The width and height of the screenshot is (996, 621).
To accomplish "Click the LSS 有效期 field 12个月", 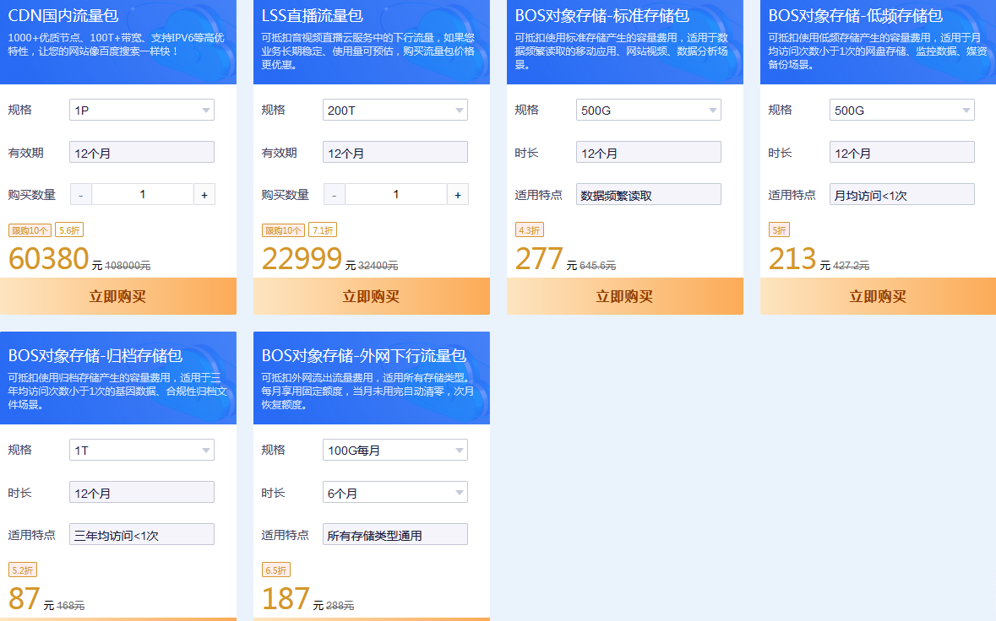I will (395, 152).
